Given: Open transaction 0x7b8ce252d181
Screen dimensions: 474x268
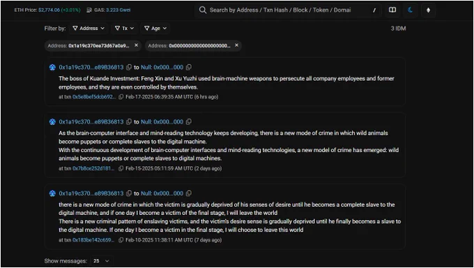Looking at the screenshot, I should tap(93, 168).
